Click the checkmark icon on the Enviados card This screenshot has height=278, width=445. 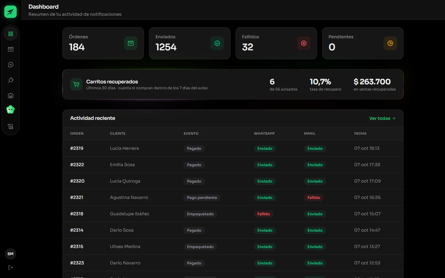[217, 43]
